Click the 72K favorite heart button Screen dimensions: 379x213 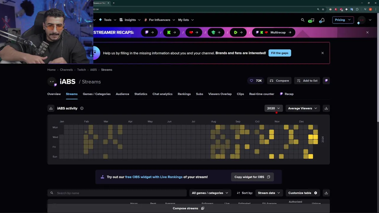[x=256, y=80]
